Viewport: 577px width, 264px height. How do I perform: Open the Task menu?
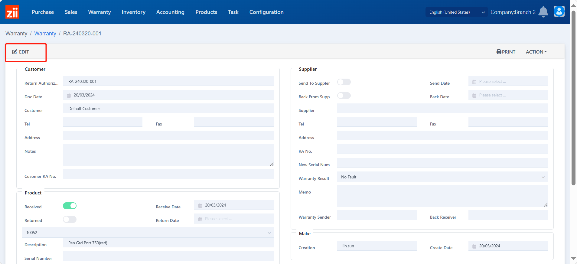(233, 12)
